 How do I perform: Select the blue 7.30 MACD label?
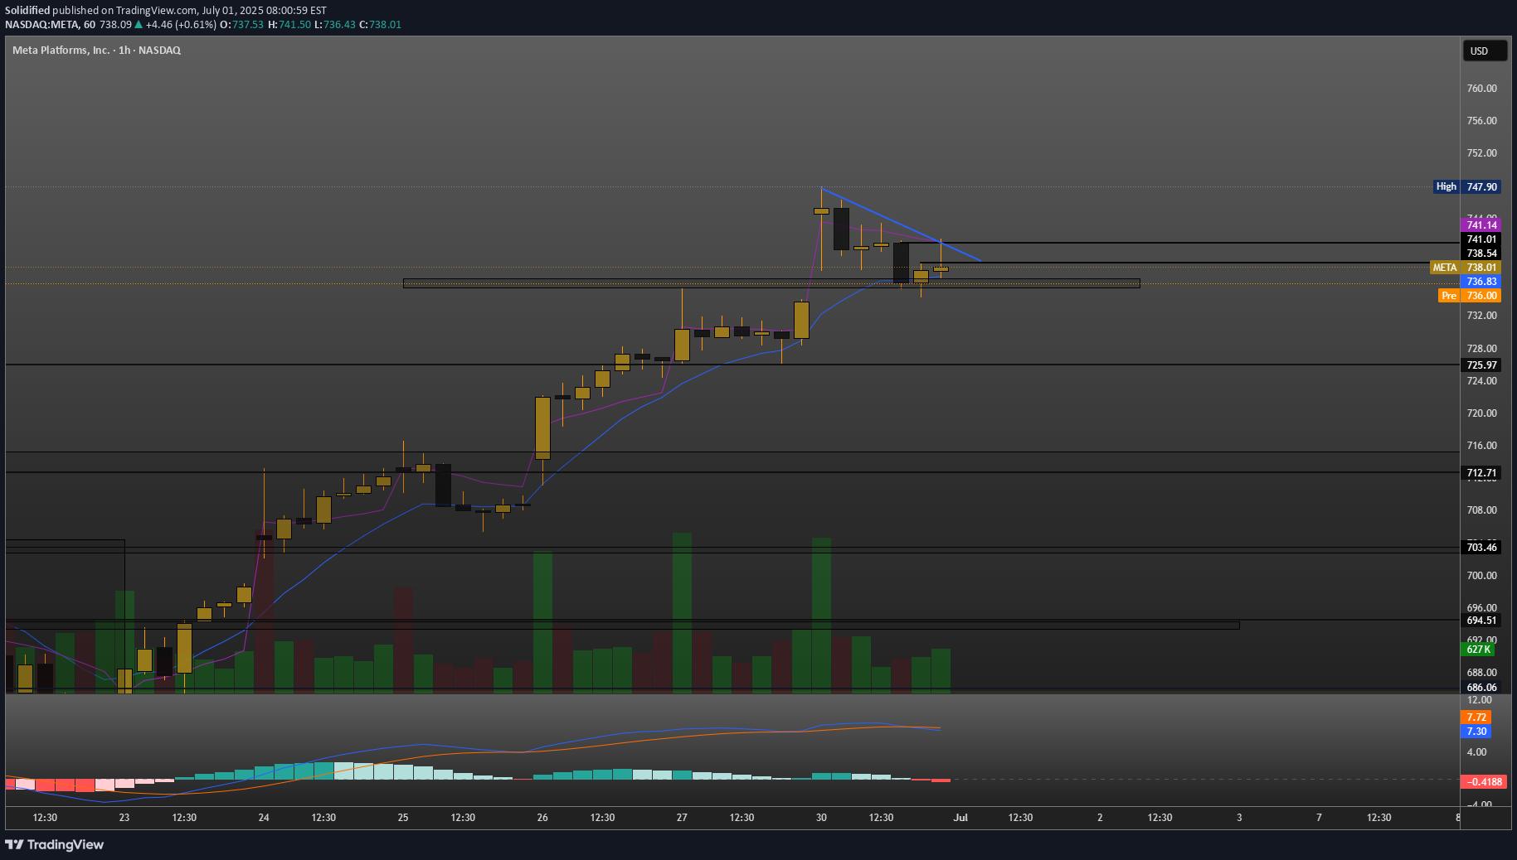click(x=1476, y=732)
